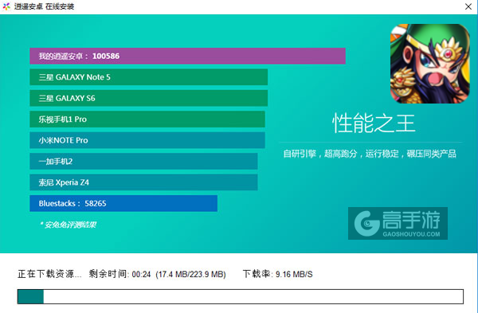Click the remaining time 00:24 value
This screenshot has width=478, height=313.
tap(142, 274)
